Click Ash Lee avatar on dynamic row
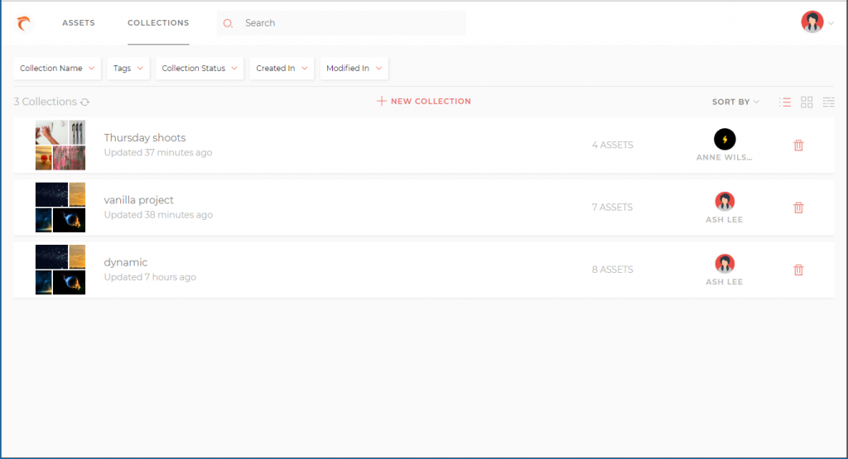 (x=725, y=264)
